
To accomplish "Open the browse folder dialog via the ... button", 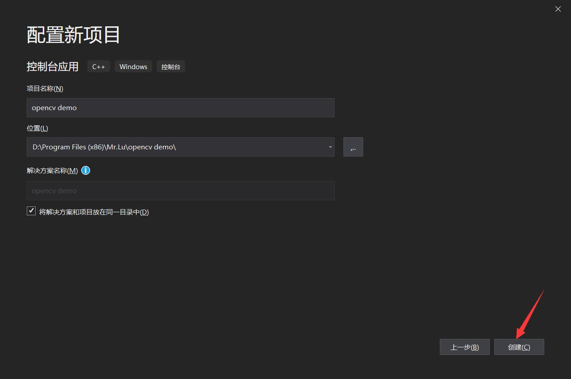I will 353,147.
